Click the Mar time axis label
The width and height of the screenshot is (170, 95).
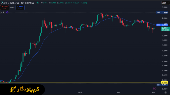[x=154, y=92]
